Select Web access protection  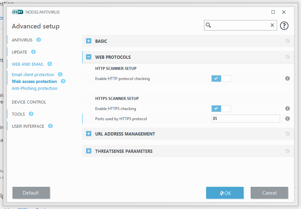pos(34,81)
